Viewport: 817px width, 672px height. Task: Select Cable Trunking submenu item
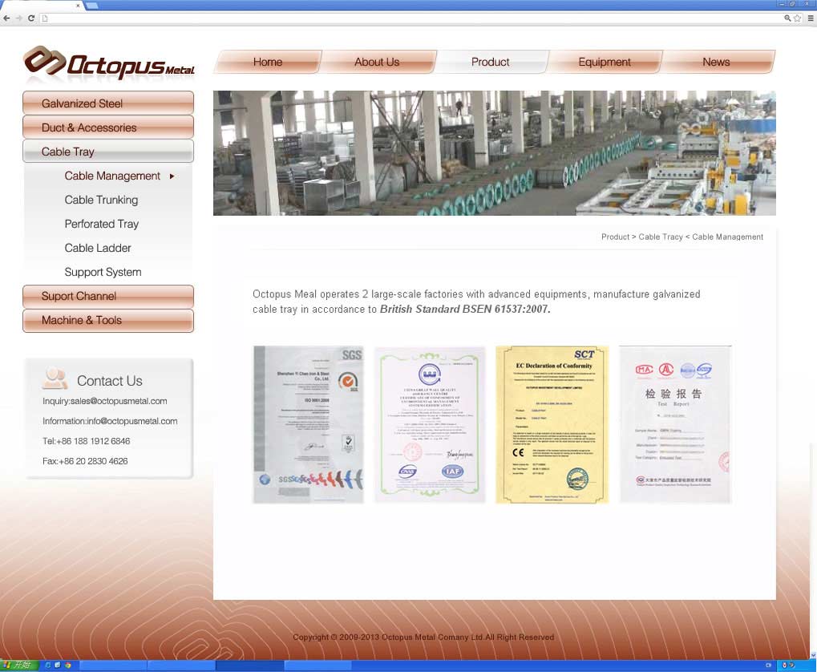(101, 200)
